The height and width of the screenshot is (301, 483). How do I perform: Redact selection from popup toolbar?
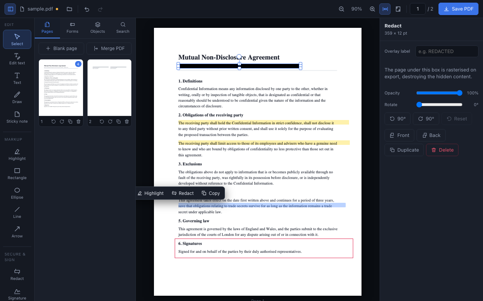pyautogui.click(x=183, y=193)
